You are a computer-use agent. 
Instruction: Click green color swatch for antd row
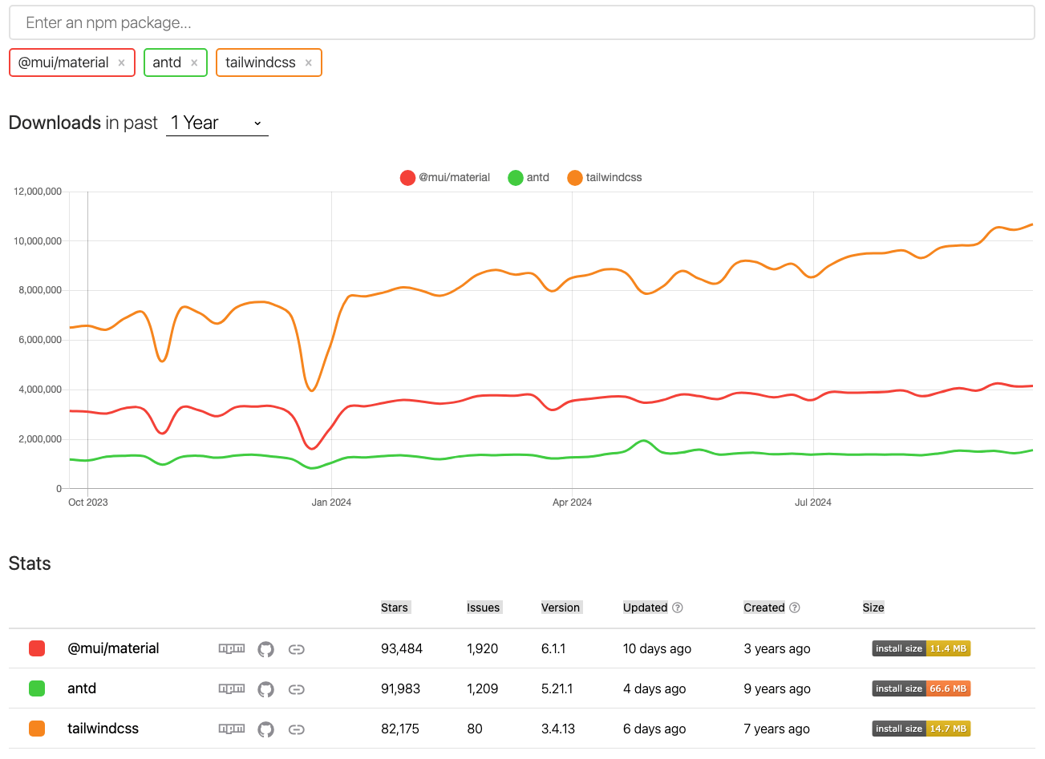(37, 688)
